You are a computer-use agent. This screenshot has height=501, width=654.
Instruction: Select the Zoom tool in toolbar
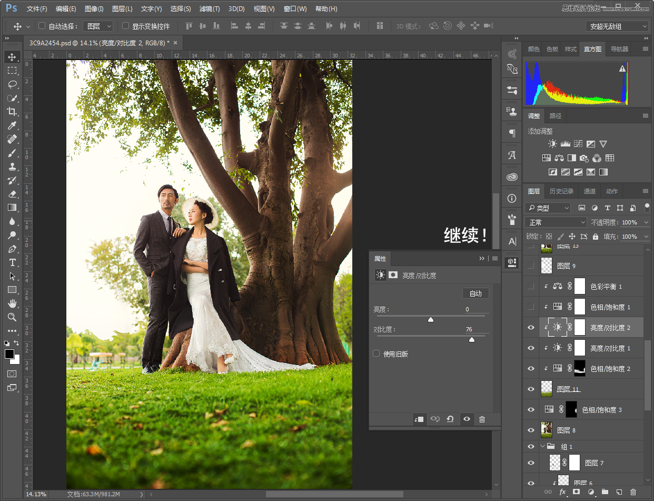[12, 317]
